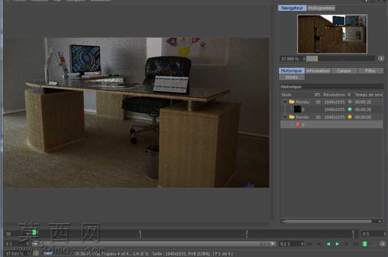Open the Stéréo tab
The width and height of the screenshot is (388, 257).
[292, 77]
